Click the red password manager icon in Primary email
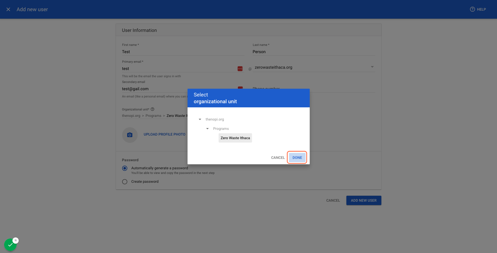 coord(240,69)
